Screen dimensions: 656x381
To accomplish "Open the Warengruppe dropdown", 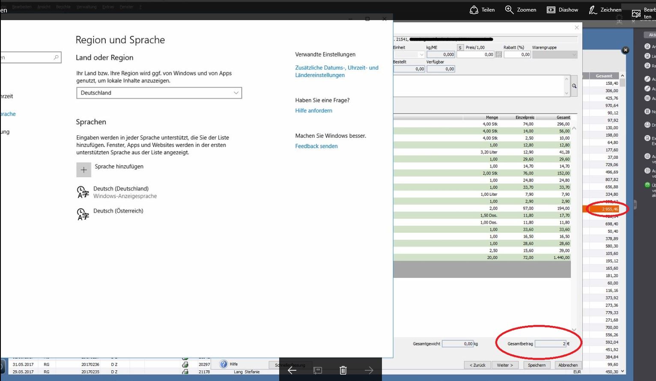I will (555, 55).
